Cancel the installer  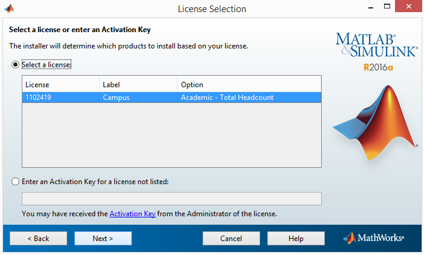[x=231, y=238]
